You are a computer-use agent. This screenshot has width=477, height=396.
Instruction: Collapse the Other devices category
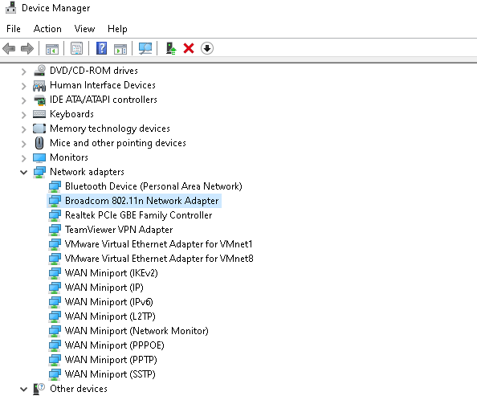[x=24, y=389]
